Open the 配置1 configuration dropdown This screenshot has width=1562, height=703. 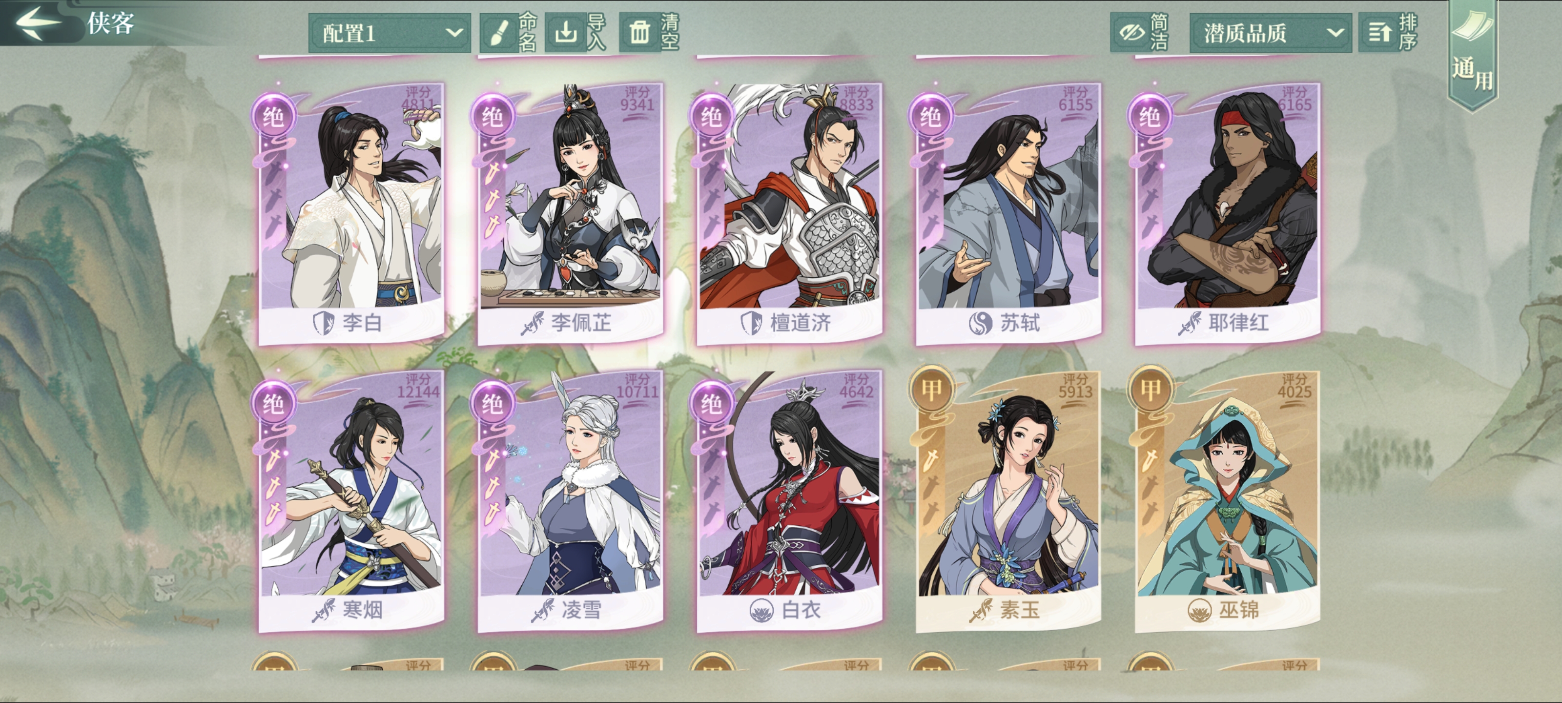pyautogui.click(x=390, y=33)
